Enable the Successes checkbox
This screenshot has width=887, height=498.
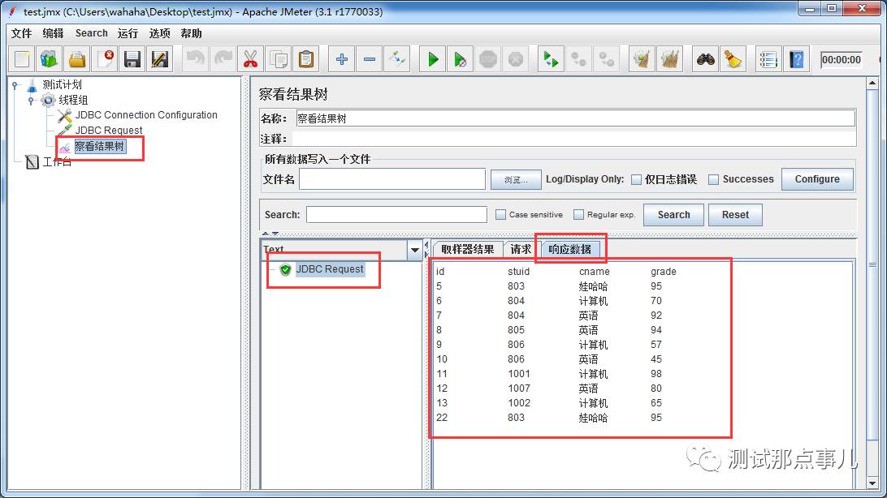713,179
